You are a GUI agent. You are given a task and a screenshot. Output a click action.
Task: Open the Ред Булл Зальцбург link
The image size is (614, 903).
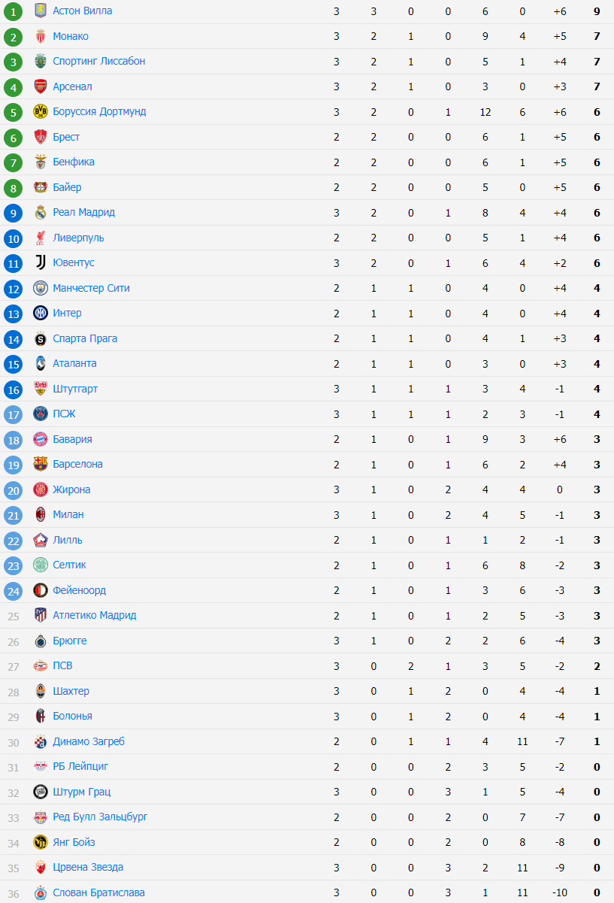tap(100, 817)
